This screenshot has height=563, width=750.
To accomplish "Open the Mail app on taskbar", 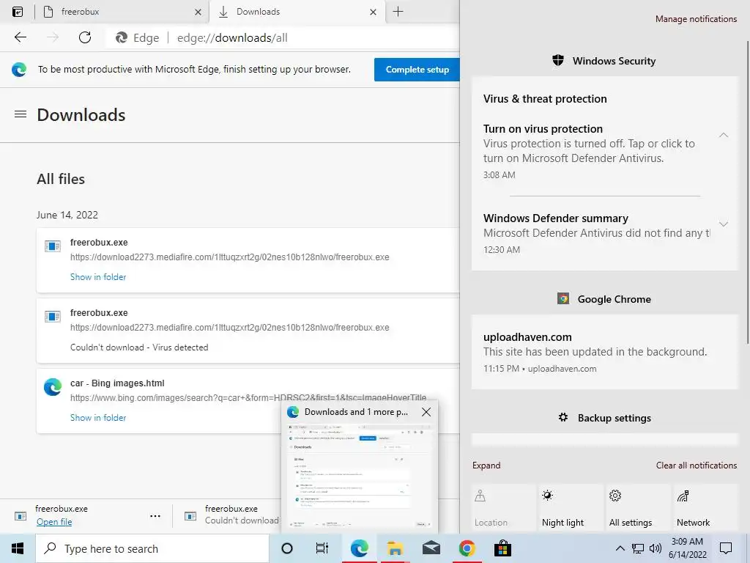I will click(431, 548).
